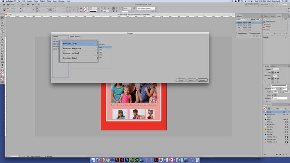Click Report button in Package dialog
290x163 pixels.
coord(191,80)
